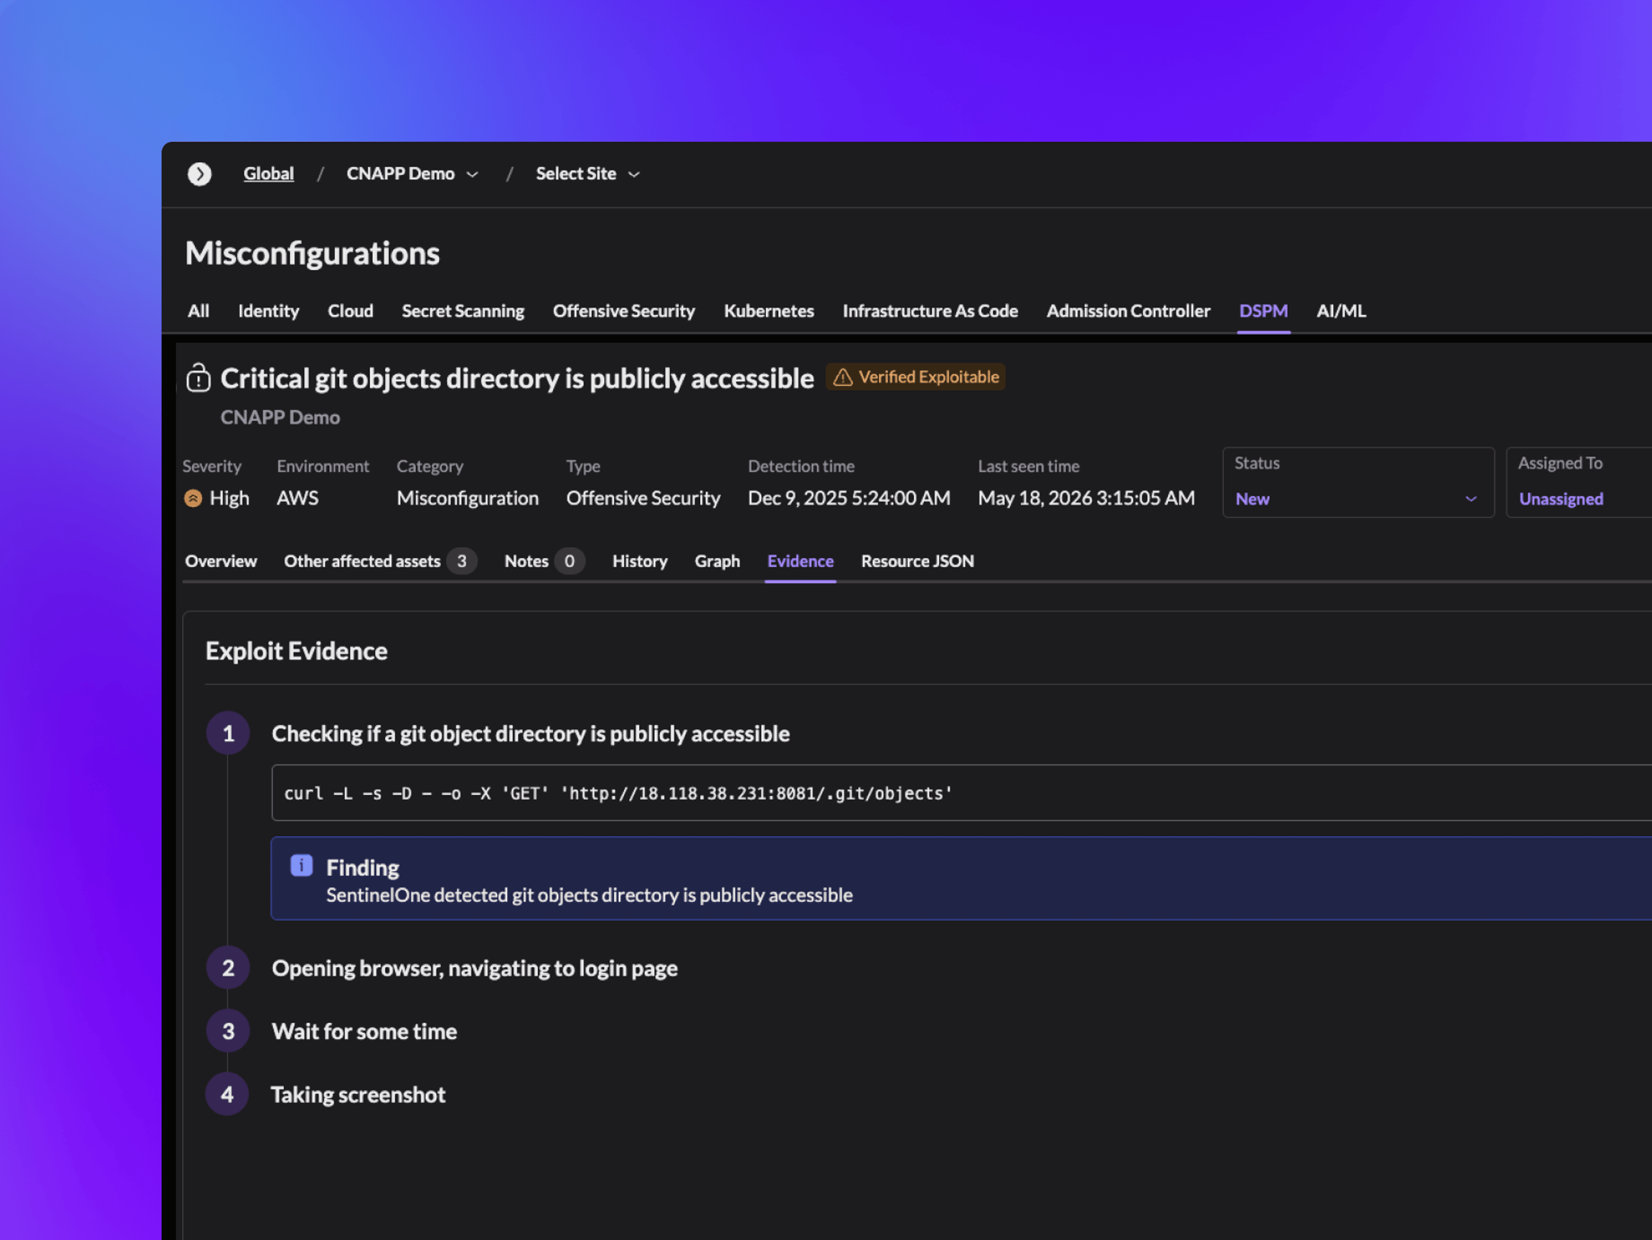The image size is (1652, 1240).
Task: Click the Exploit Evidence section heading
Action: [x=296, y=652]
